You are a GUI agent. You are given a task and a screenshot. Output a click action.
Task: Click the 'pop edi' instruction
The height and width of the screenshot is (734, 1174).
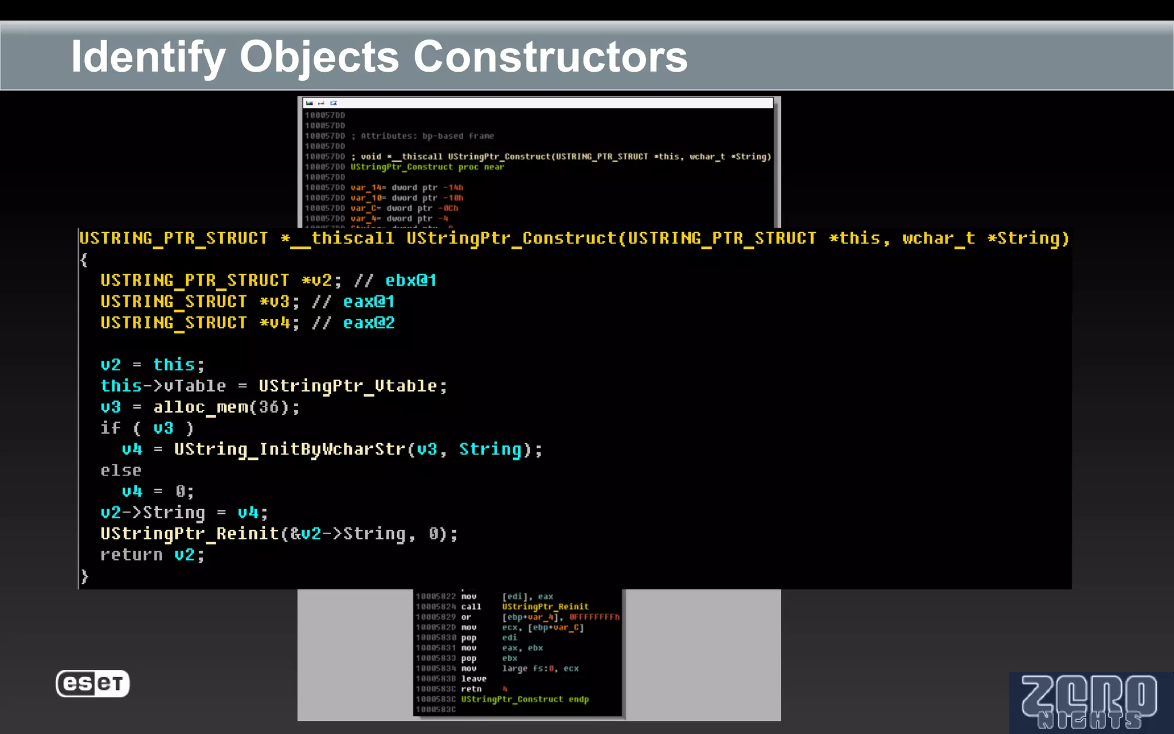pyautogui.click(x=489, y=638)
